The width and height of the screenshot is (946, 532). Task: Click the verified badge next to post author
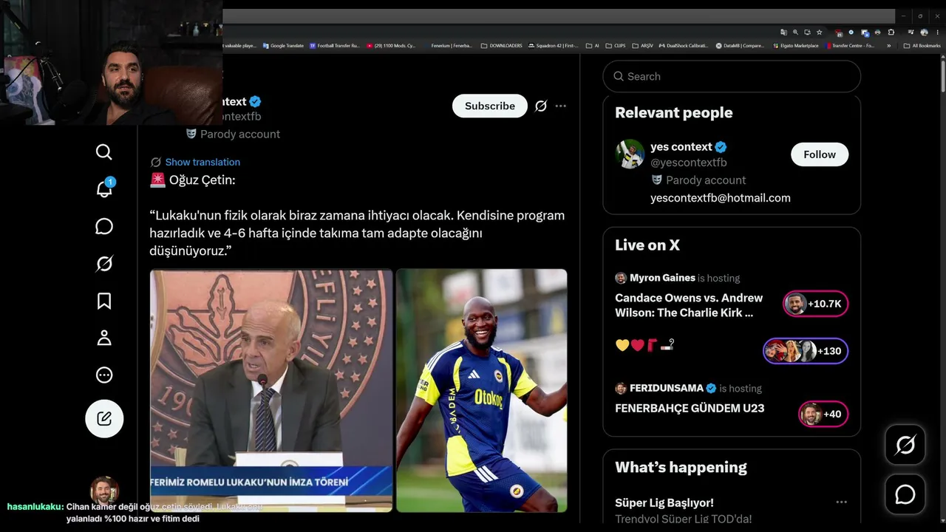tap(255, 102)
